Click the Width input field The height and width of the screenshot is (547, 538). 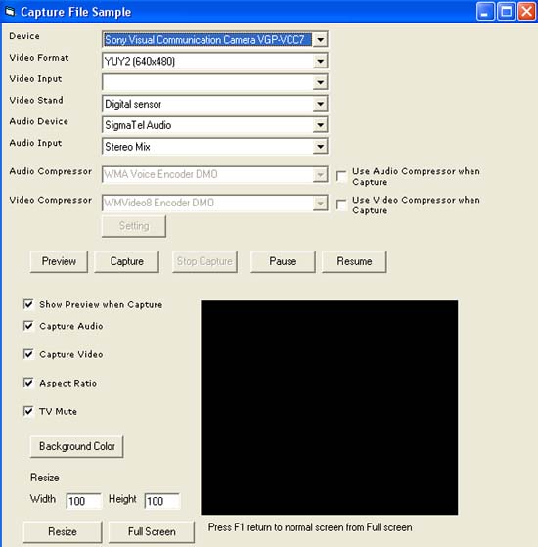pos(84,501)
